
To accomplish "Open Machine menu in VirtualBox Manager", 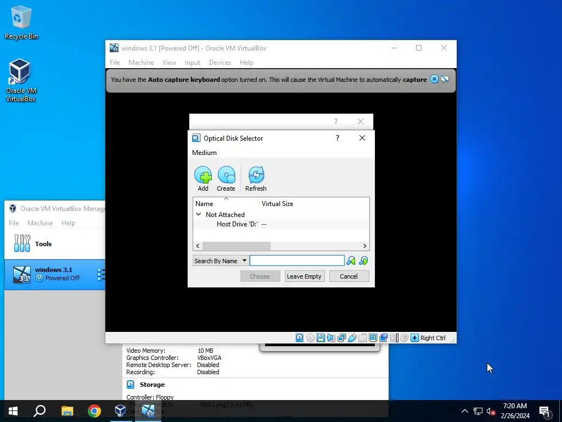I will (x=40, y=223).
